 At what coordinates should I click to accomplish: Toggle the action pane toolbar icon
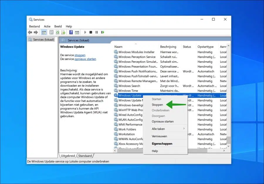click(77, 32)
